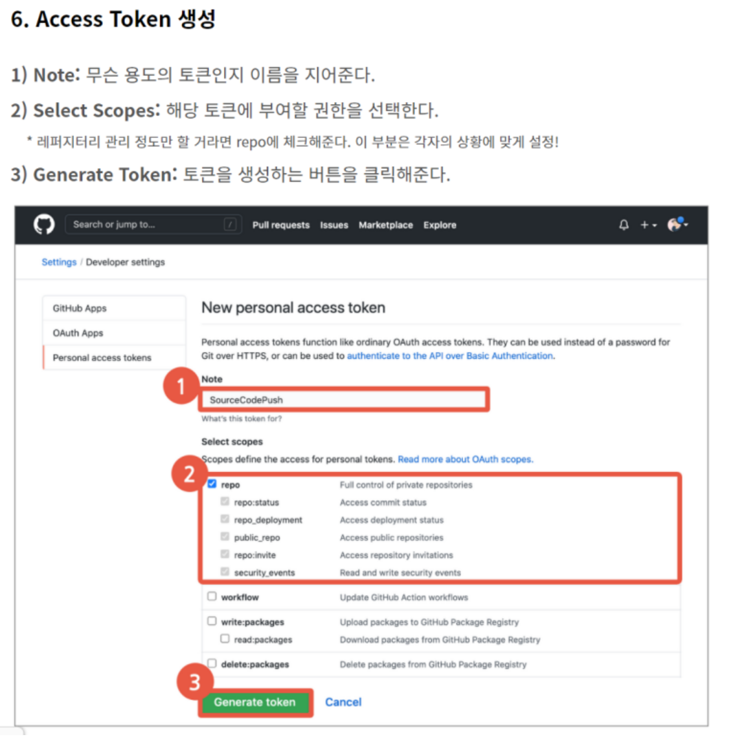Click the green Generate token button
733x750 pixels.
pos(254,701)
